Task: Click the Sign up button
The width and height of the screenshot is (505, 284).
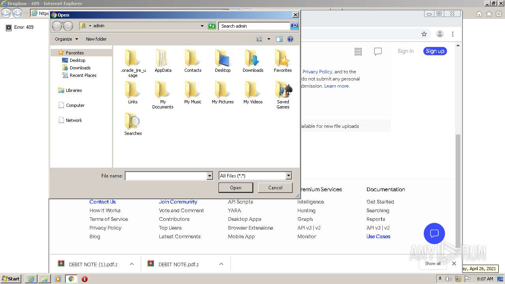Action: point(435,51)
